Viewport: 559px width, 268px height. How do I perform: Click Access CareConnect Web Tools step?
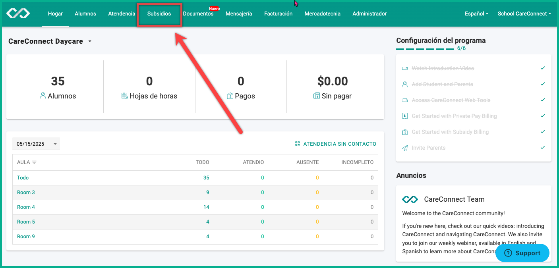tap(451, 100)
